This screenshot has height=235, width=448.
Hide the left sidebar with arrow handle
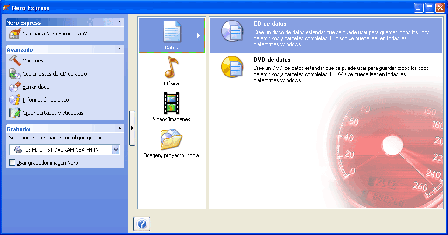132,128
